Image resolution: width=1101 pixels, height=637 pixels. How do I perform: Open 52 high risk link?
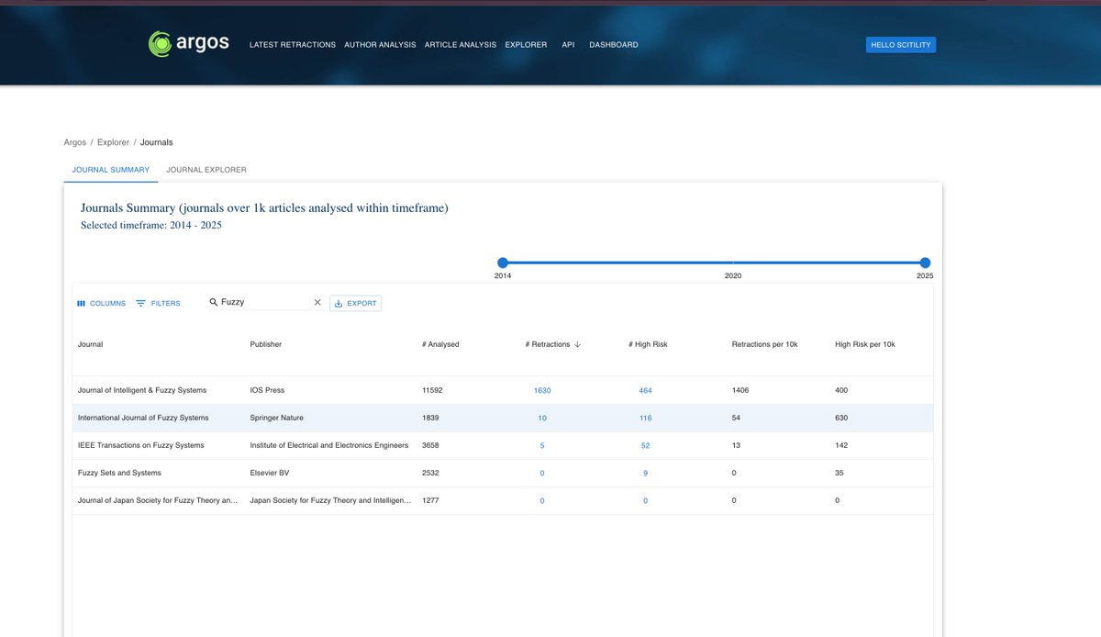(646, 445)
